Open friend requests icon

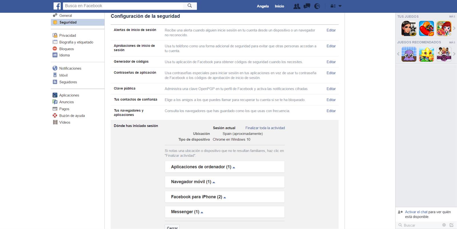[x=297, y=6]
